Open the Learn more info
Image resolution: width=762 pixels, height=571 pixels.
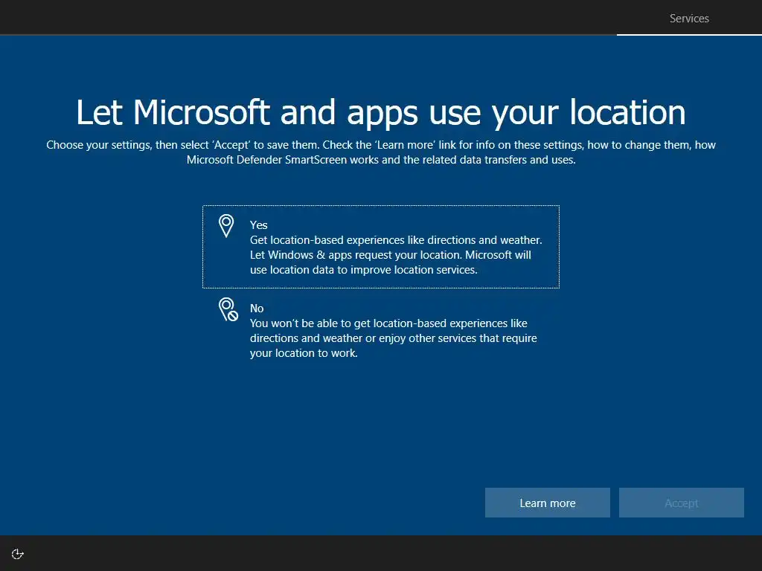pos(547,503)
